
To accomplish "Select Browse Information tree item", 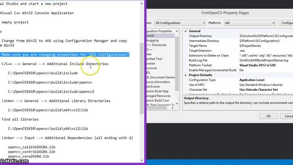I will 158,82.
